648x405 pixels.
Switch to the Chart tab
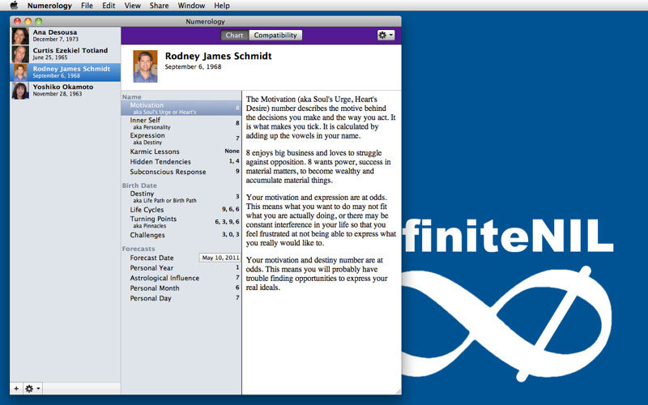click(234, 35)
